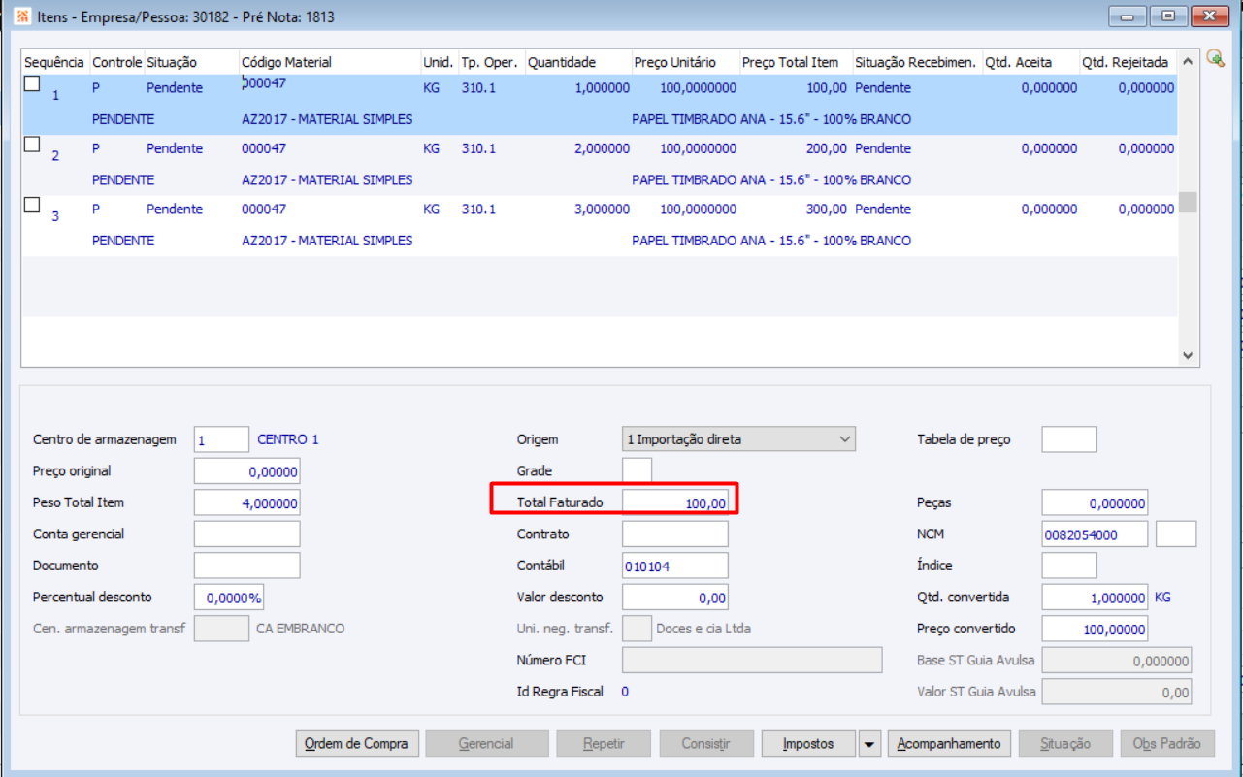The image size is (1243, 777).
Task: Click the Acompanhamento button
Action: coord(949,744)
